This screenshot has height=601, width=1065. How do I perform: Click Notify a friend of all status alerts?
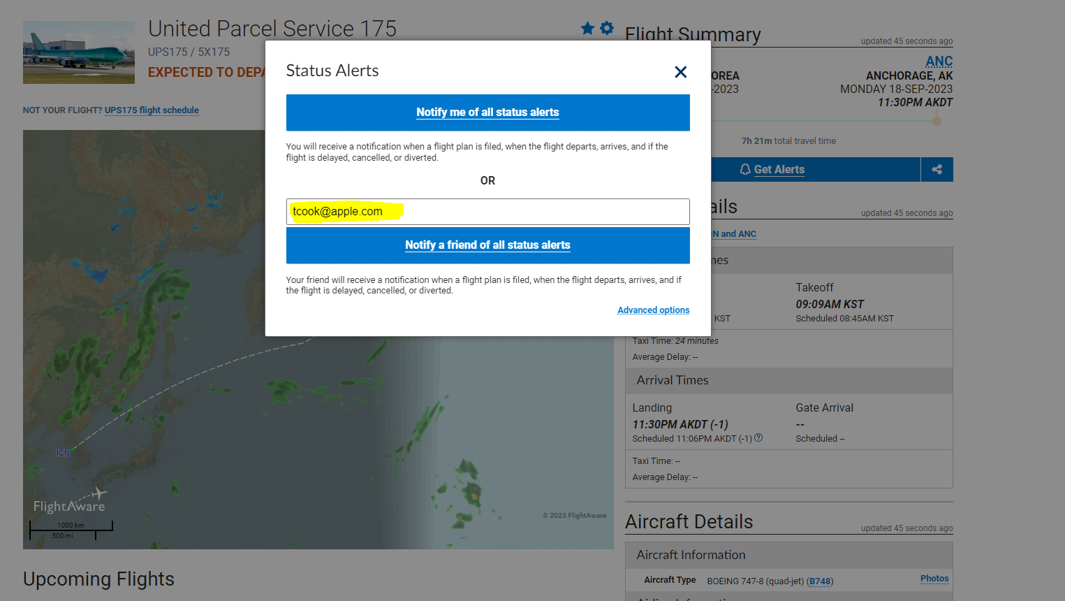(x=487, y=245)
